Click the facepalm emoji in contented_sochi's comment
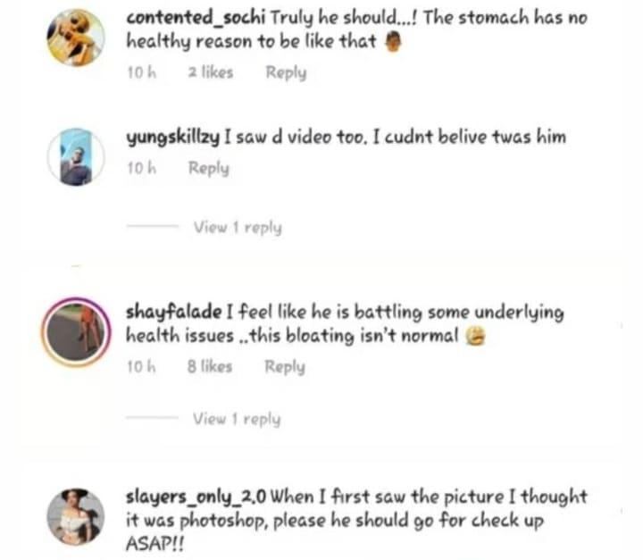Image resolution: width=643 pixels, height=560 pixels. click(393, 42)
